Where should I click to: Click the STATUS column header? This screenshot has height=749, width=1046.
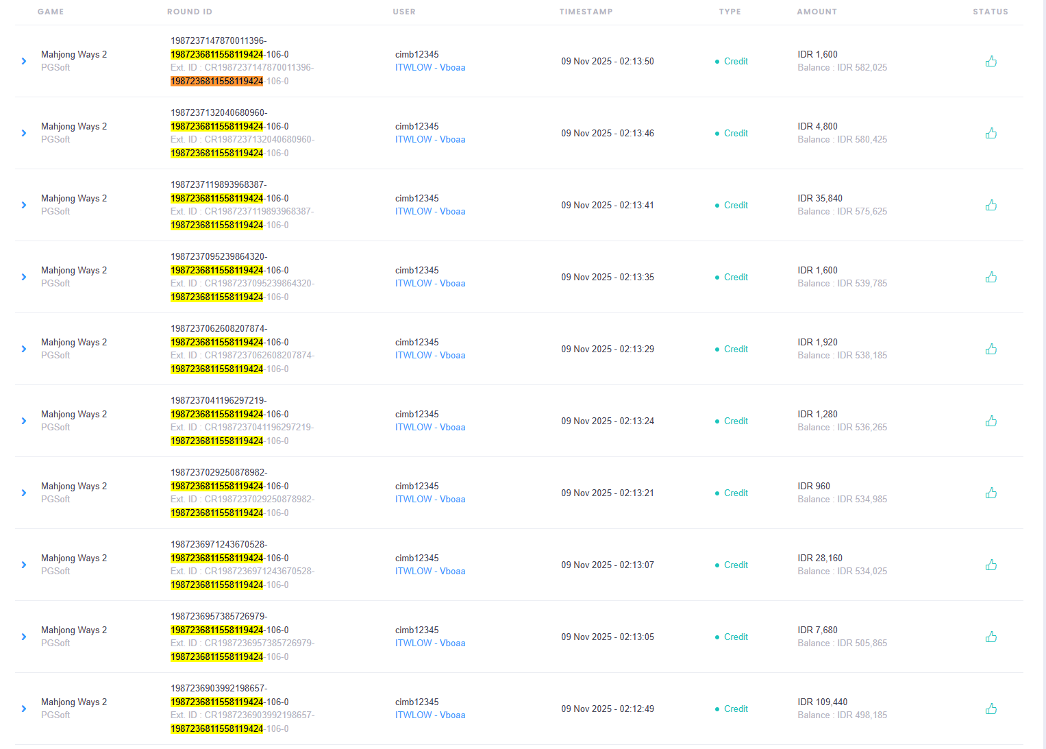tap(991, 12)
